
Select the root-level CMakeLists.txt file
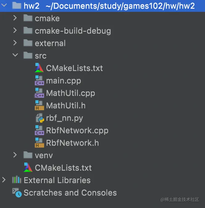63,168
